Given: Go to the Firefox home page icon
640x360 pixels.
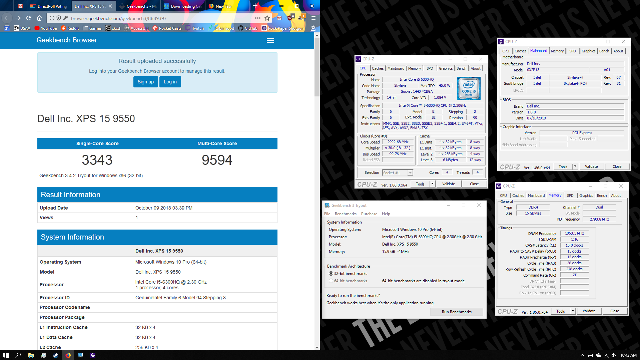Looking at the screenshot, I should pyautogui.click(x=39, y=18).
